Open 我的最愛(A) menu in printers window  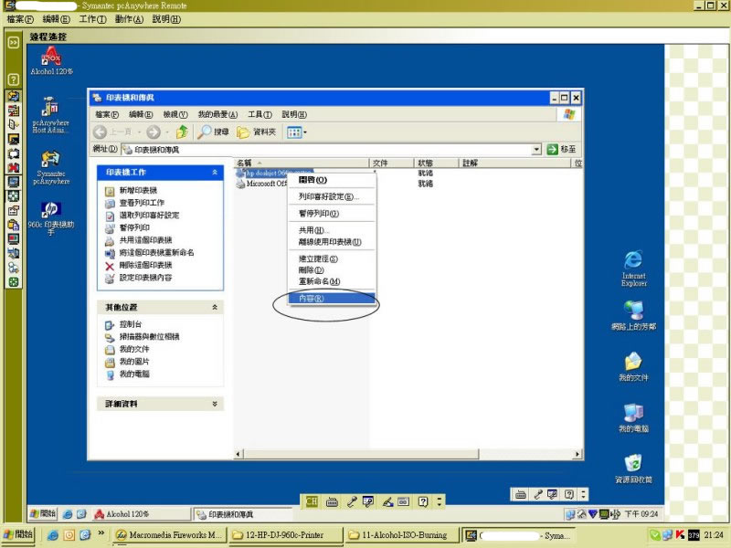point(217,115)
